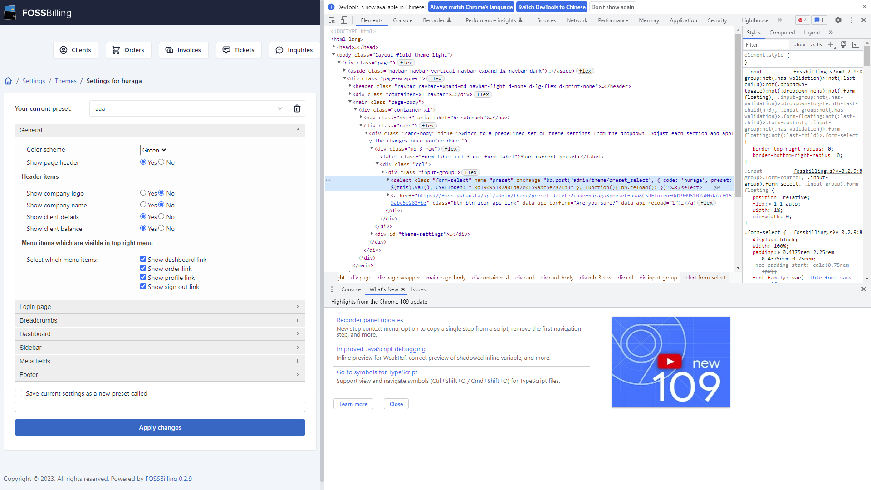
Task: Enable Show company logo with Yes radio
Action: click(x=143, y=193)
